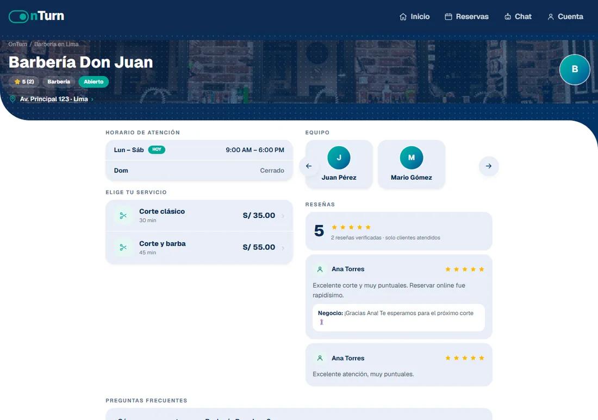This screenshot has height=420, width=598.
Task: Click the location pin icon by address
Action: tap(13, 99)
